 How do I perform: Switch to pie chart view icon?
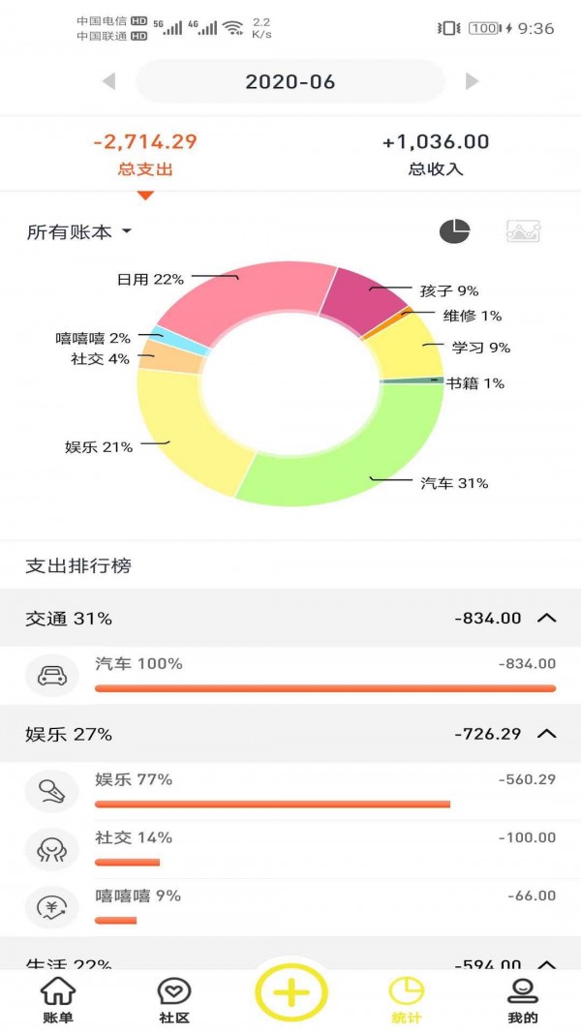455,230
